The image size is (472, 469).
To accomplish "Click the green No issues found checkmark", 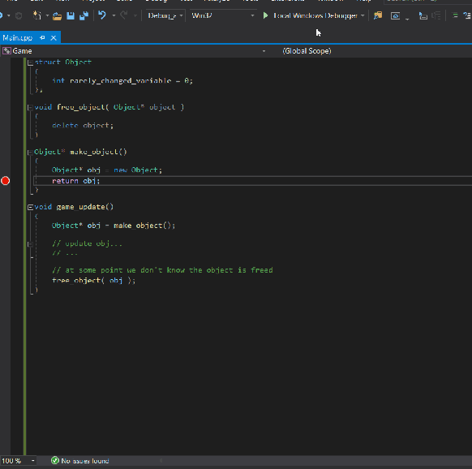I will click(x=55, y=461).
